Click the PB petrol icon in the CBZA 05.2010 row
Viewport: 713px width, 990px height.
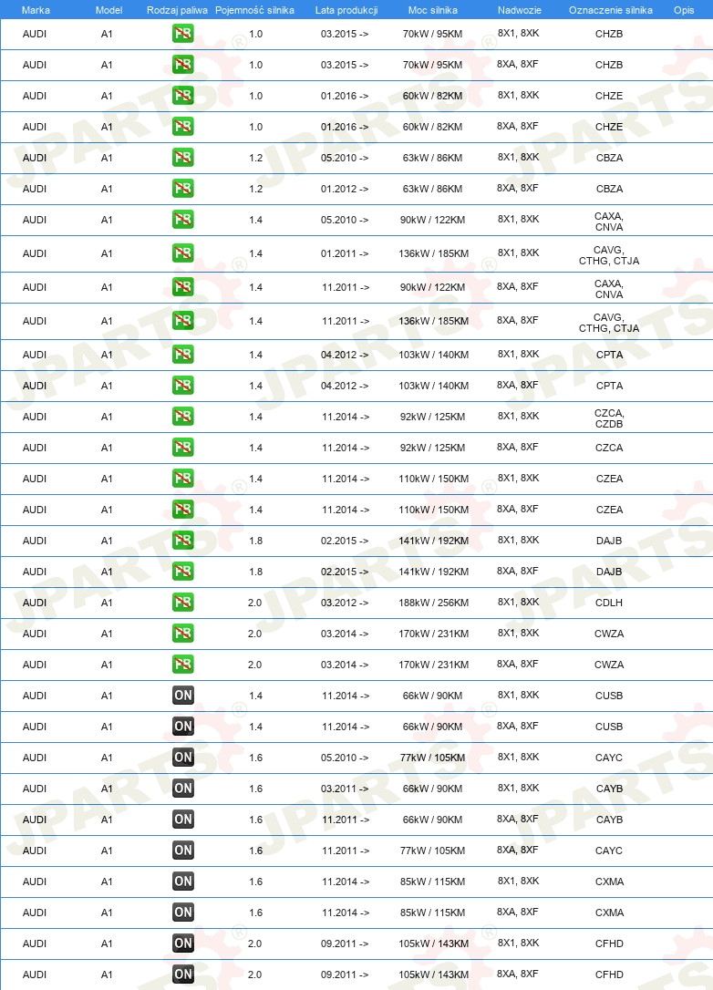click(x=183, y=157)
